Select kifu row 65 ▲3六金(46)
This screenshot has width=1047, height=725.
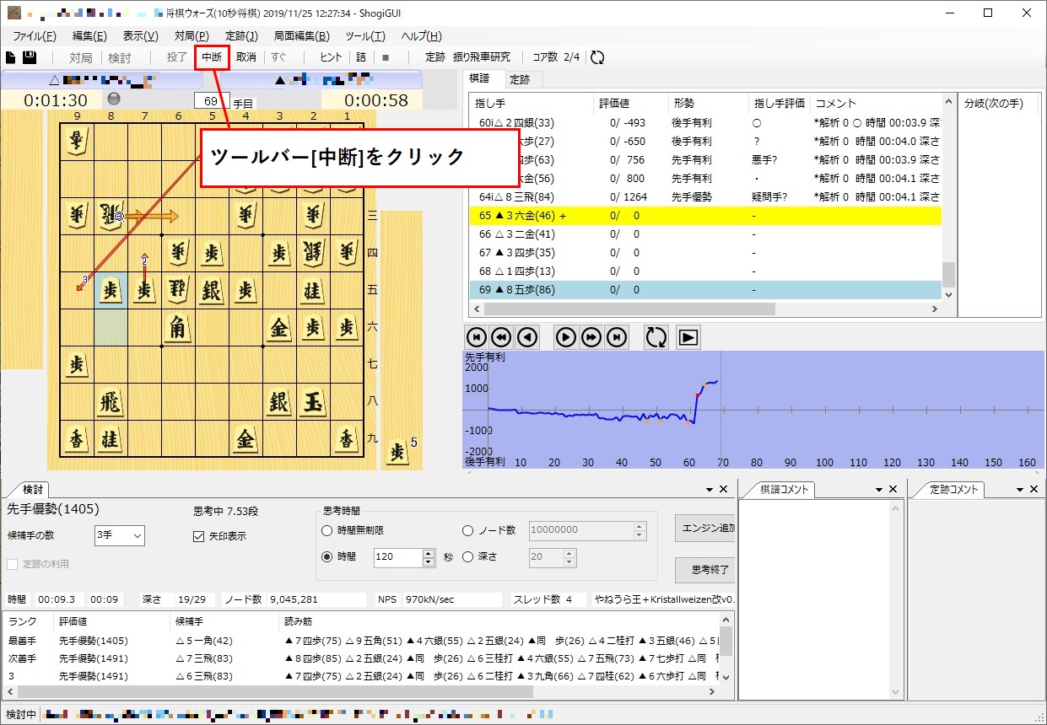click(x=705, y=216)
